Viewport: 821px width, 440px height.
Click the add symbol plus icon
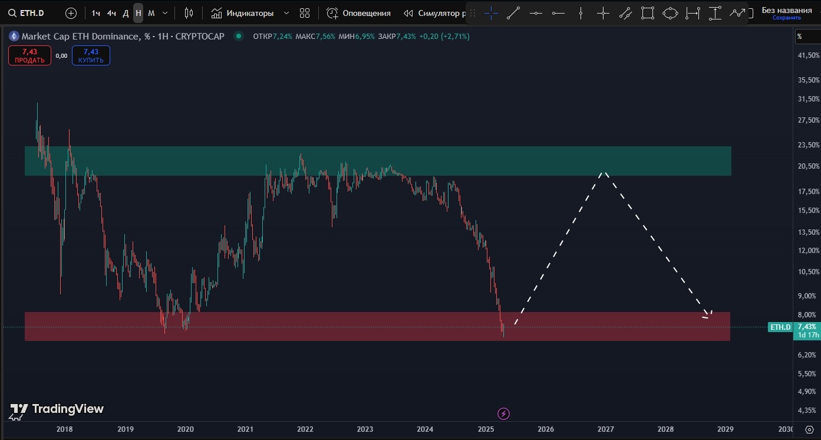71,13
